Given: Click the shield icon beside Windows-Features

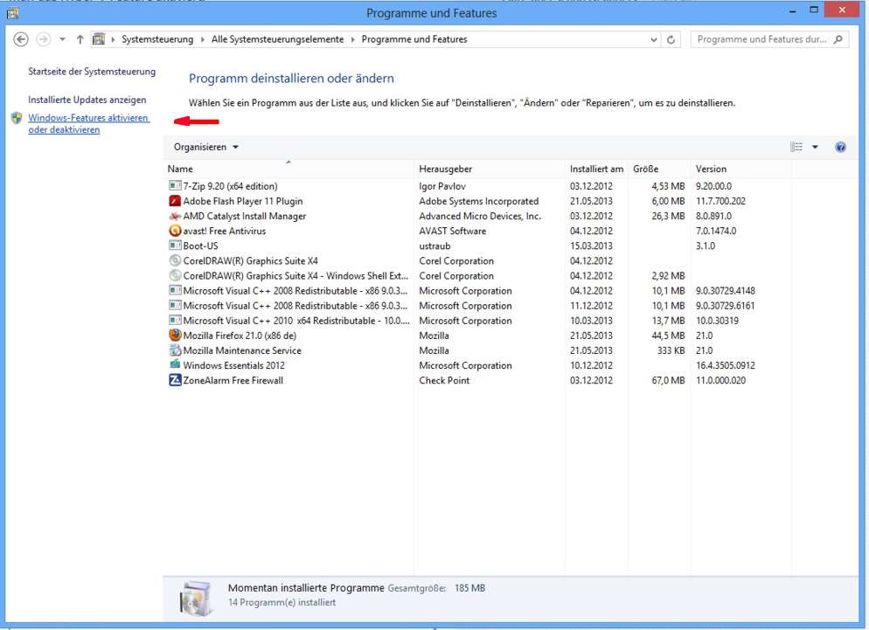Looking at the screenshot, I should click(17, 118).
